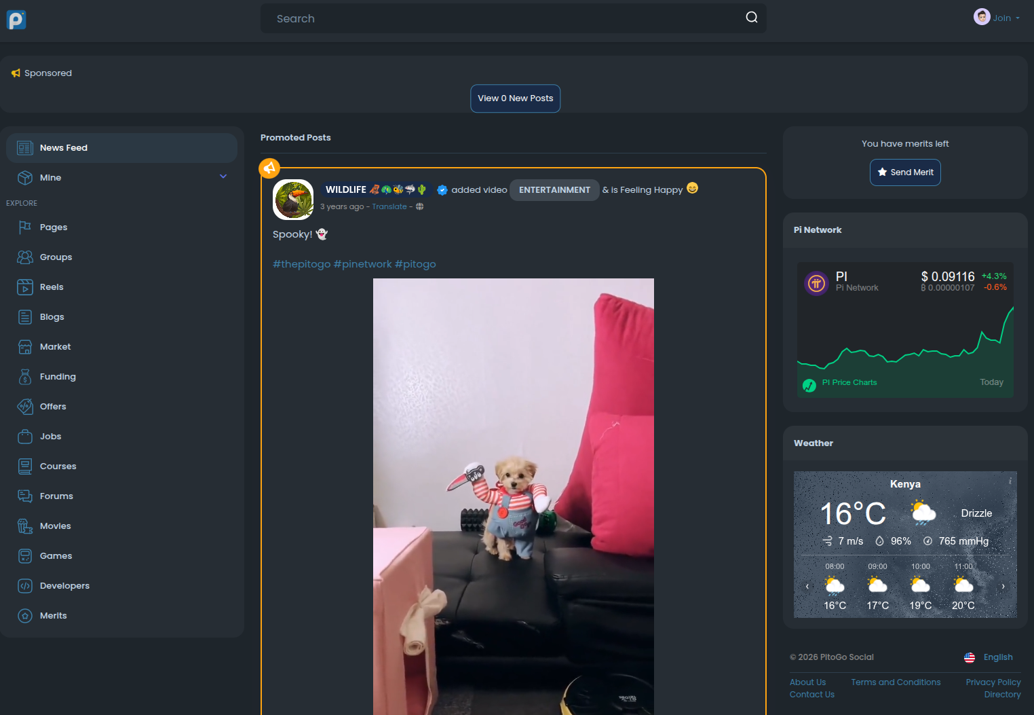Open PI Price Charts link
This screenshot has width=1034, height=715.
pos(849,383)
